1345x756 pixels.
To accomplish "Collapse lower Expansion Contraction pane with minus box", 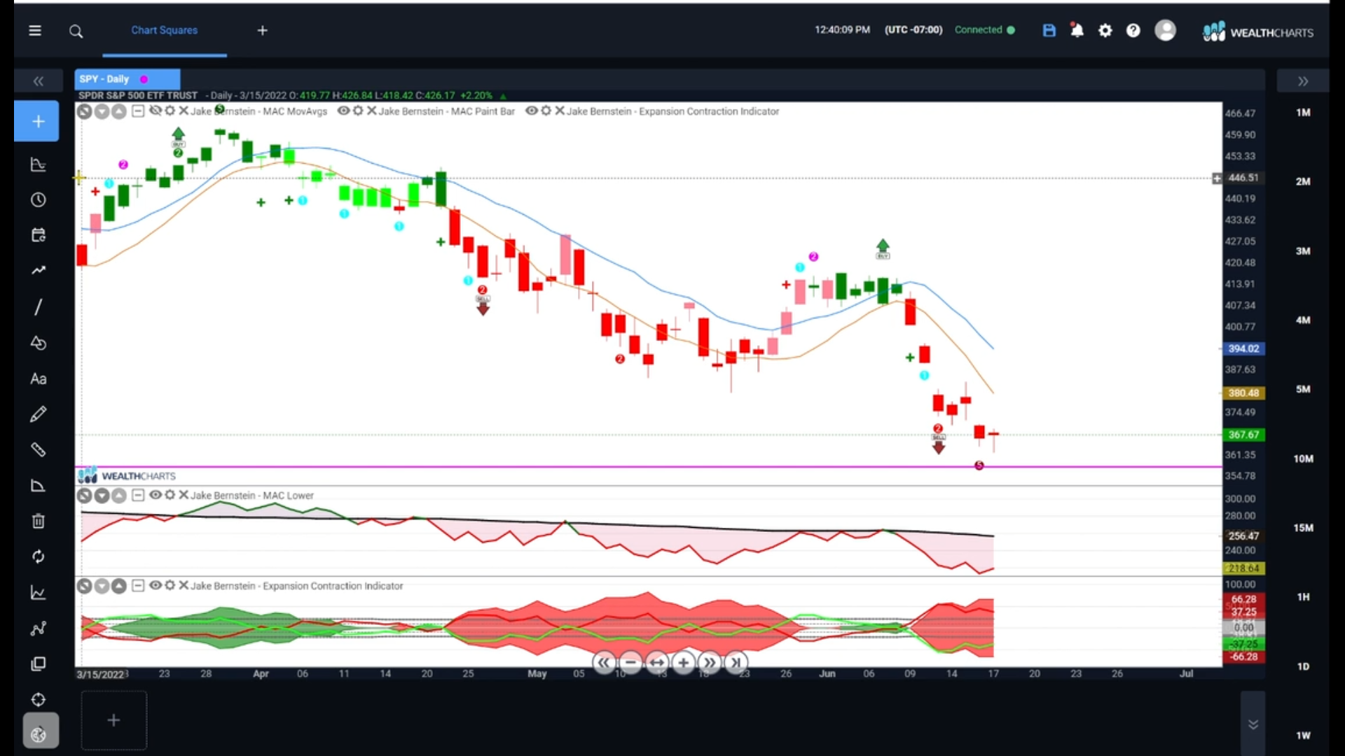I will 138,585.
